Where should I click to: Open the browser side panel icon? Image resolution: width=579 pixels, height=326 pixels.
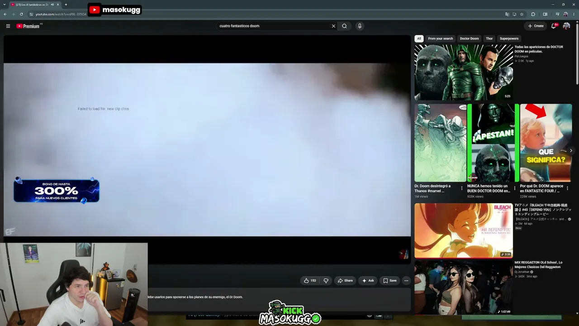545,14
